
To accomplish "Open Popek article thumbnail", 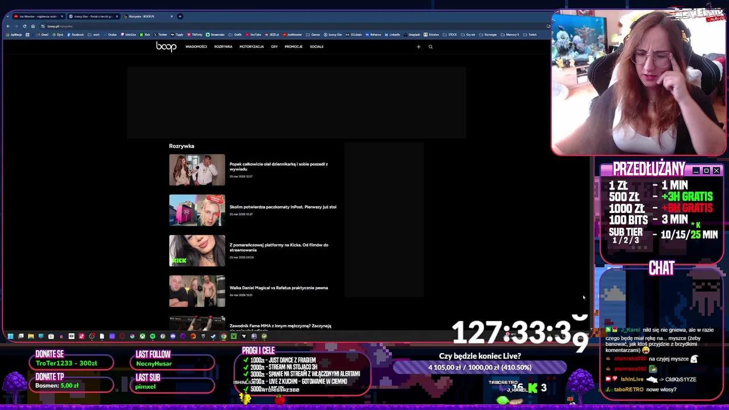I will [197, 170].
